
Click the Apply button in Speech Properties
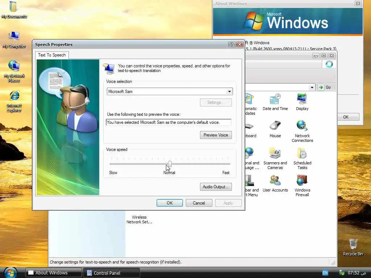tap(228, 203)
